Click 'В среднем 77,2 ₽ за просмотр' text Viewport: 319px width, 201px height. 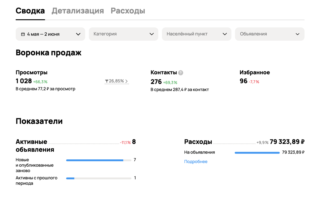[45, 89]
